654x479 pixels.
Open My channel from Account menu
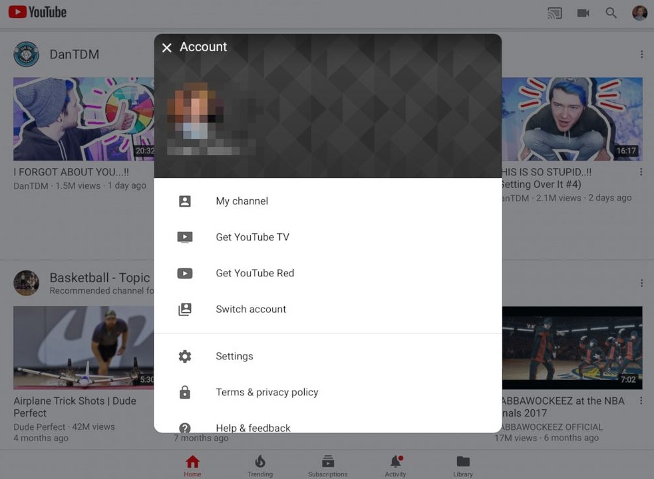[327, 201]
